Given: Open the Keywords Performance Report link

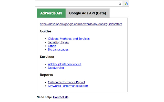Looking at the screenshot, I should (68, 86).
